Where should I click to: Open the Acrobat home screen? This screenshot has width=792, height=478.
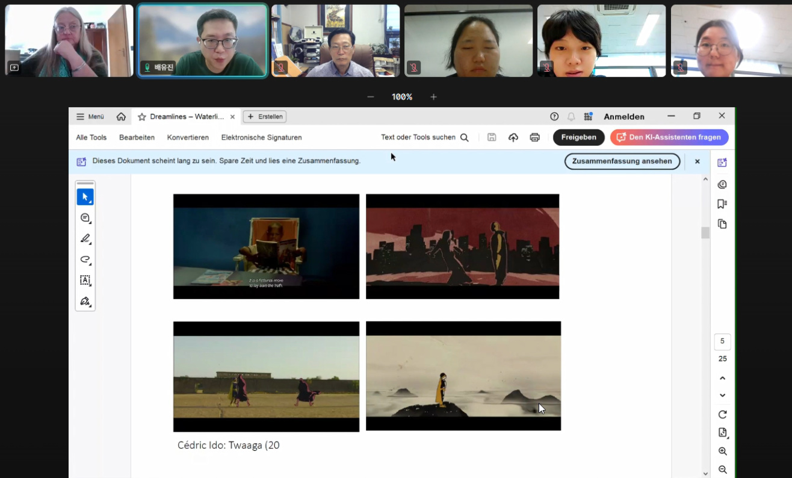coord(121,117)
